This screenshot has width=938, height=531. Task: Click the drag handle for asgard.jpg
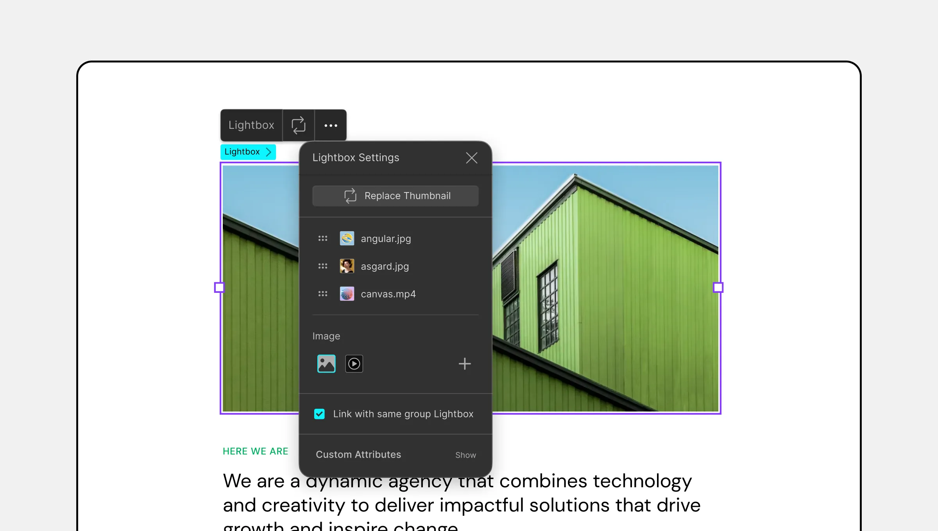pyautogui.click(x=322, y=266)
